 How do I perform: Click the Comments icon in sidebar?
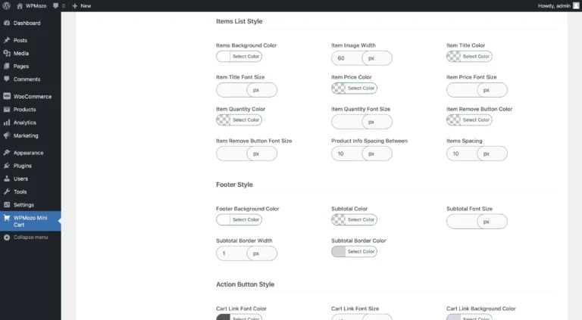pyautogui.click(x=7, y=79)
